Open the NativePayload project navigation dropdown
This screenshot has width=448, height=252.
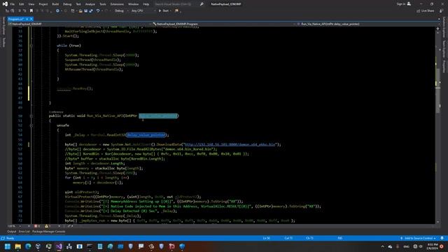pos(80,24)
